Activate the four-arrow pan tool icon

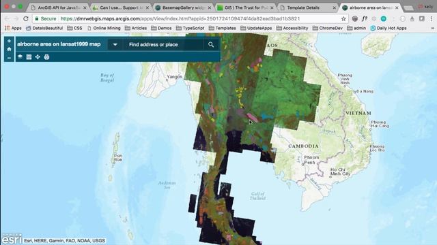[38, 57]
